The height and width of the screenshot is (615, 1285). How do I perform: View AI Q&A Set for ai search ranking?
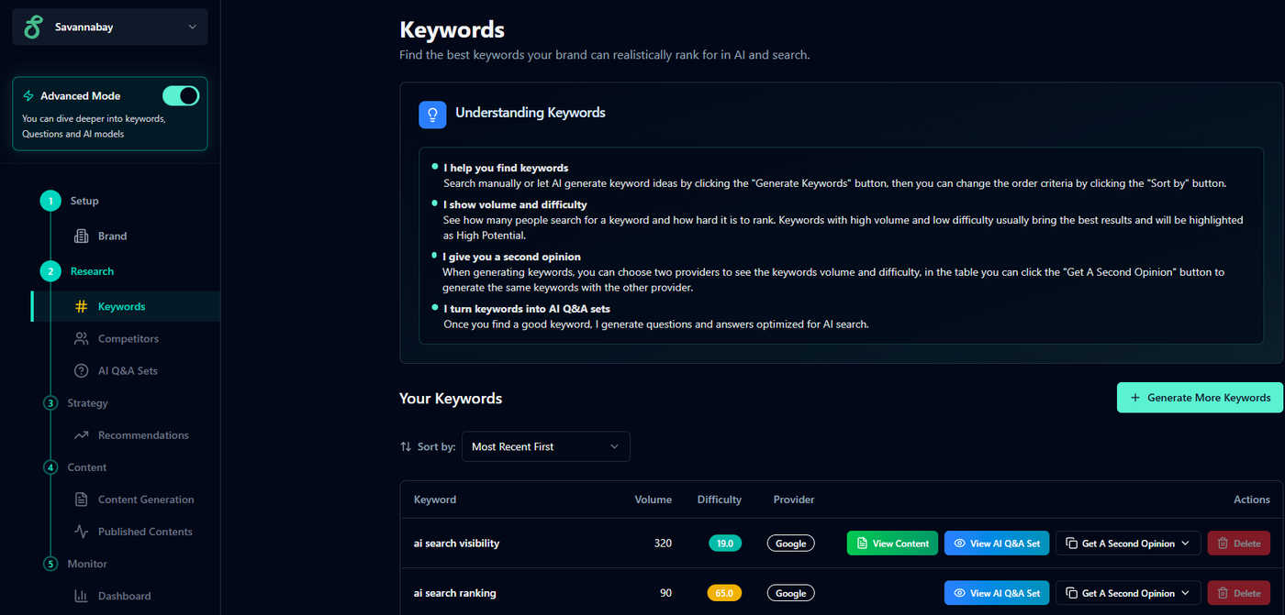[x=997, y=593]
